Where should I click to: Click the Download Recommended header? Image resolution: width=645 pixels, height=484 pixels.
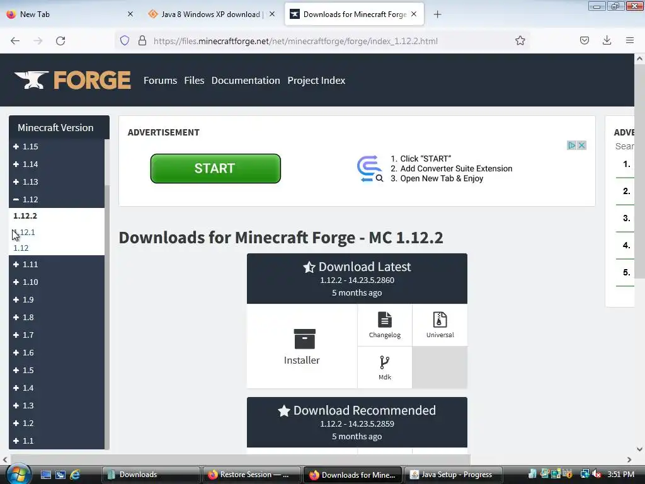pos(357,422)
